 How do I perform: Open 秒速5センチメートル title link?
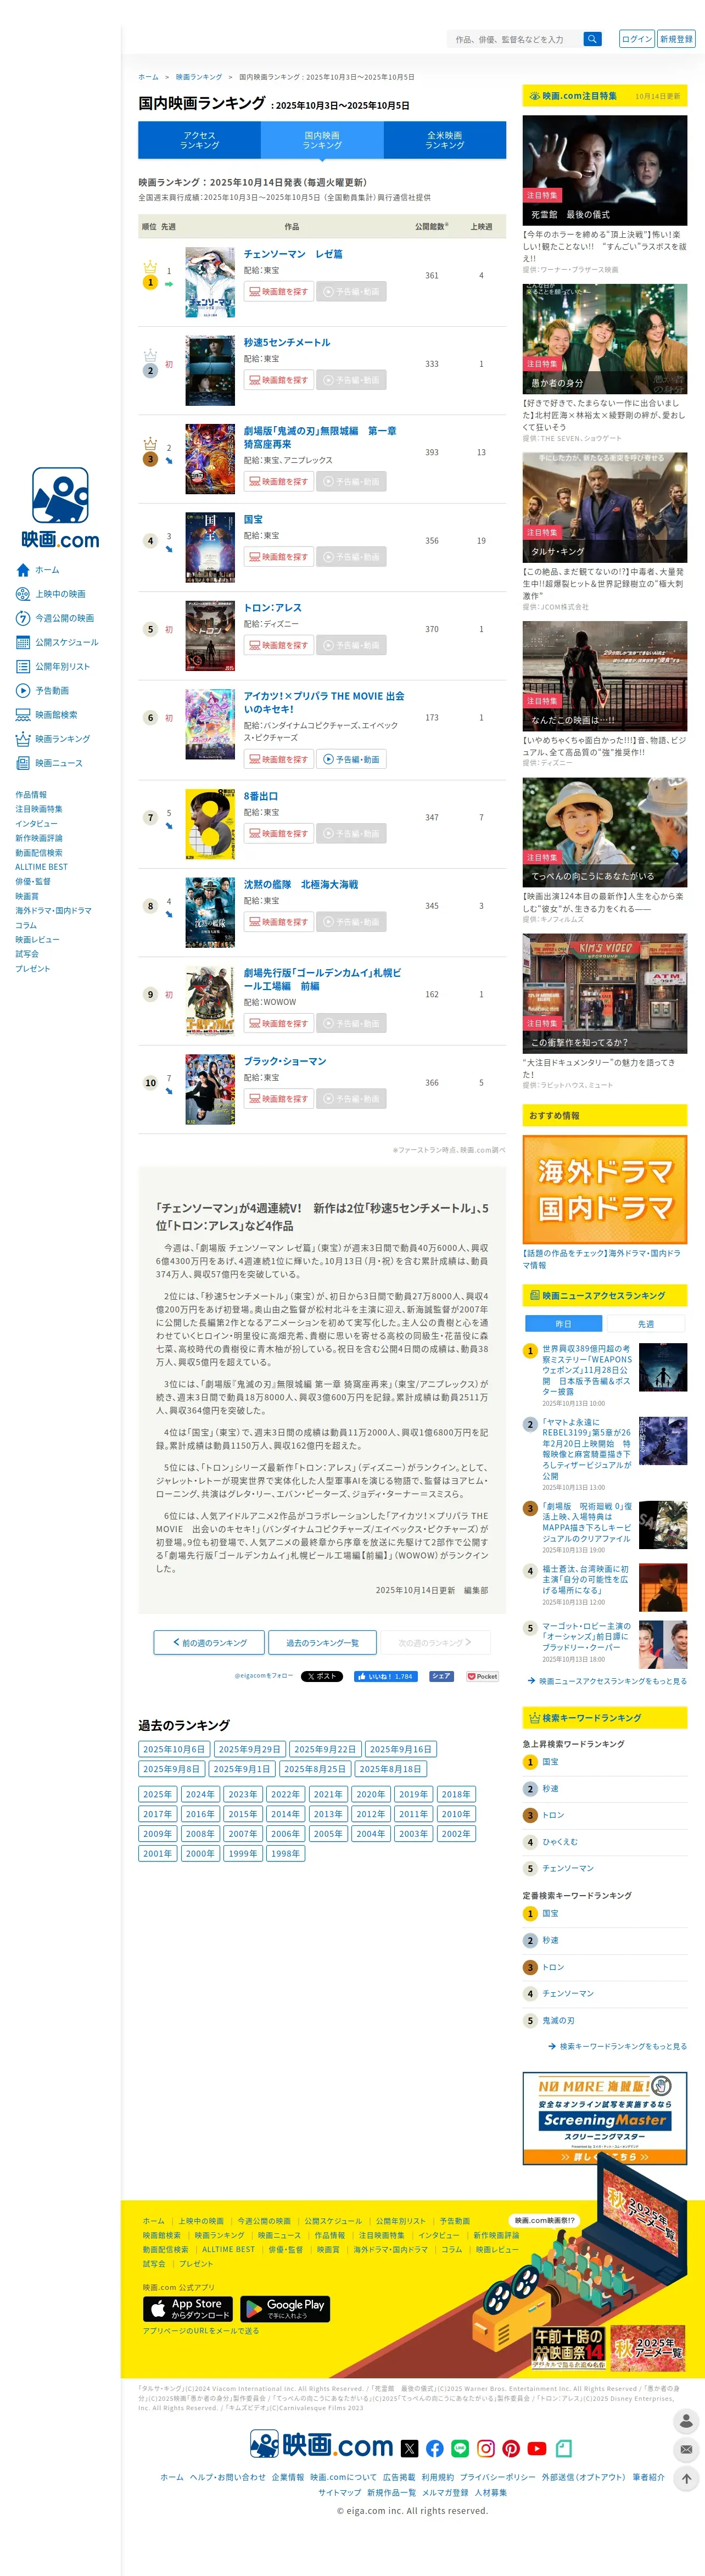[287, 343]
